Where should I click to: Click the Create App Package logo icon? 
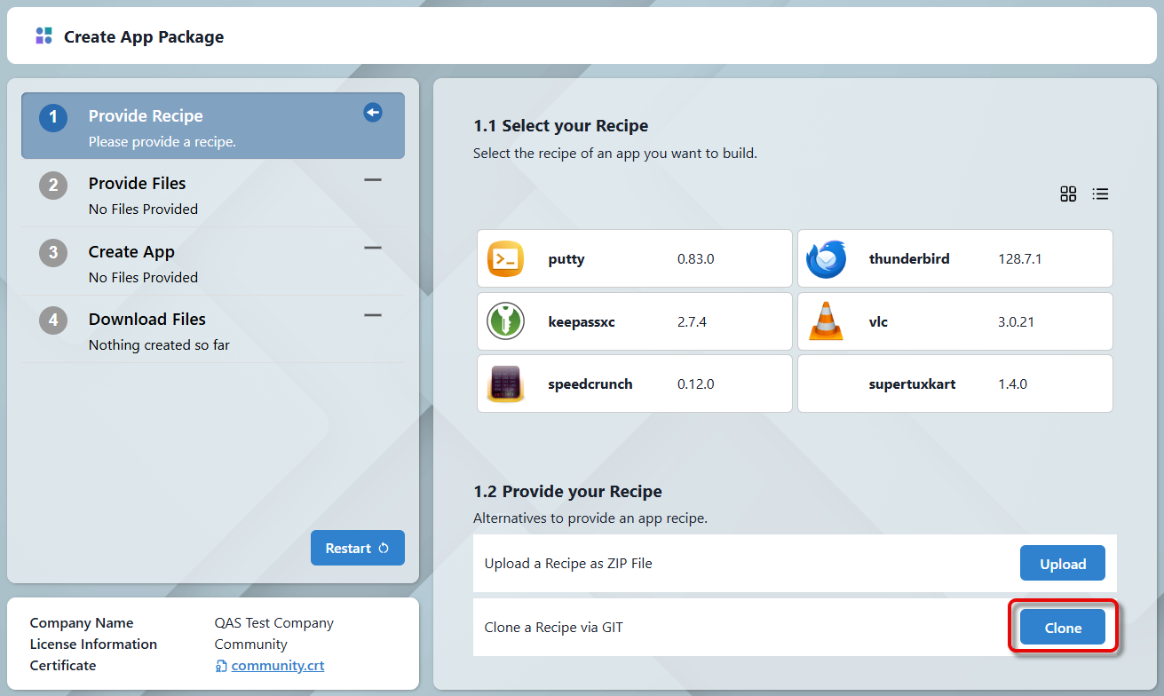coord(44,36)
